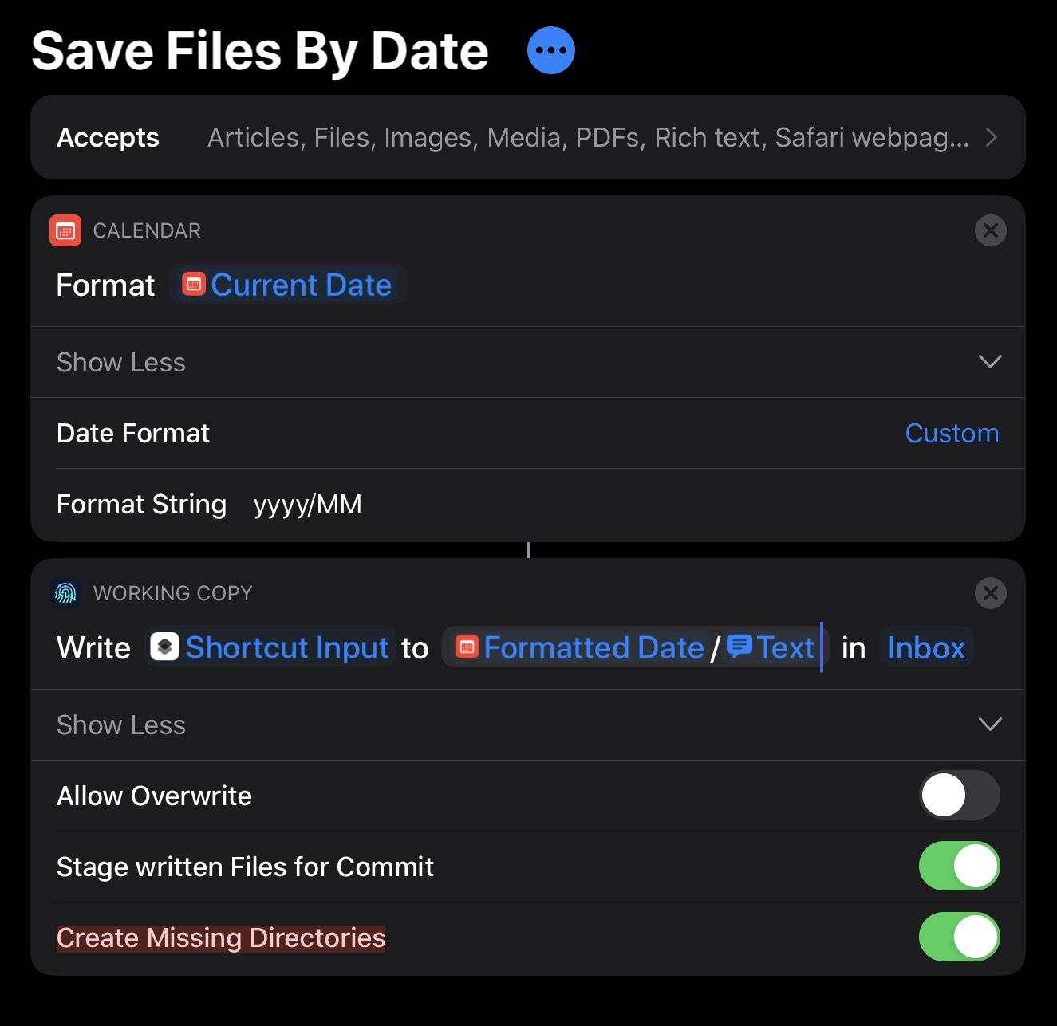Click the Save Files By Date title

tap(258, 49)
